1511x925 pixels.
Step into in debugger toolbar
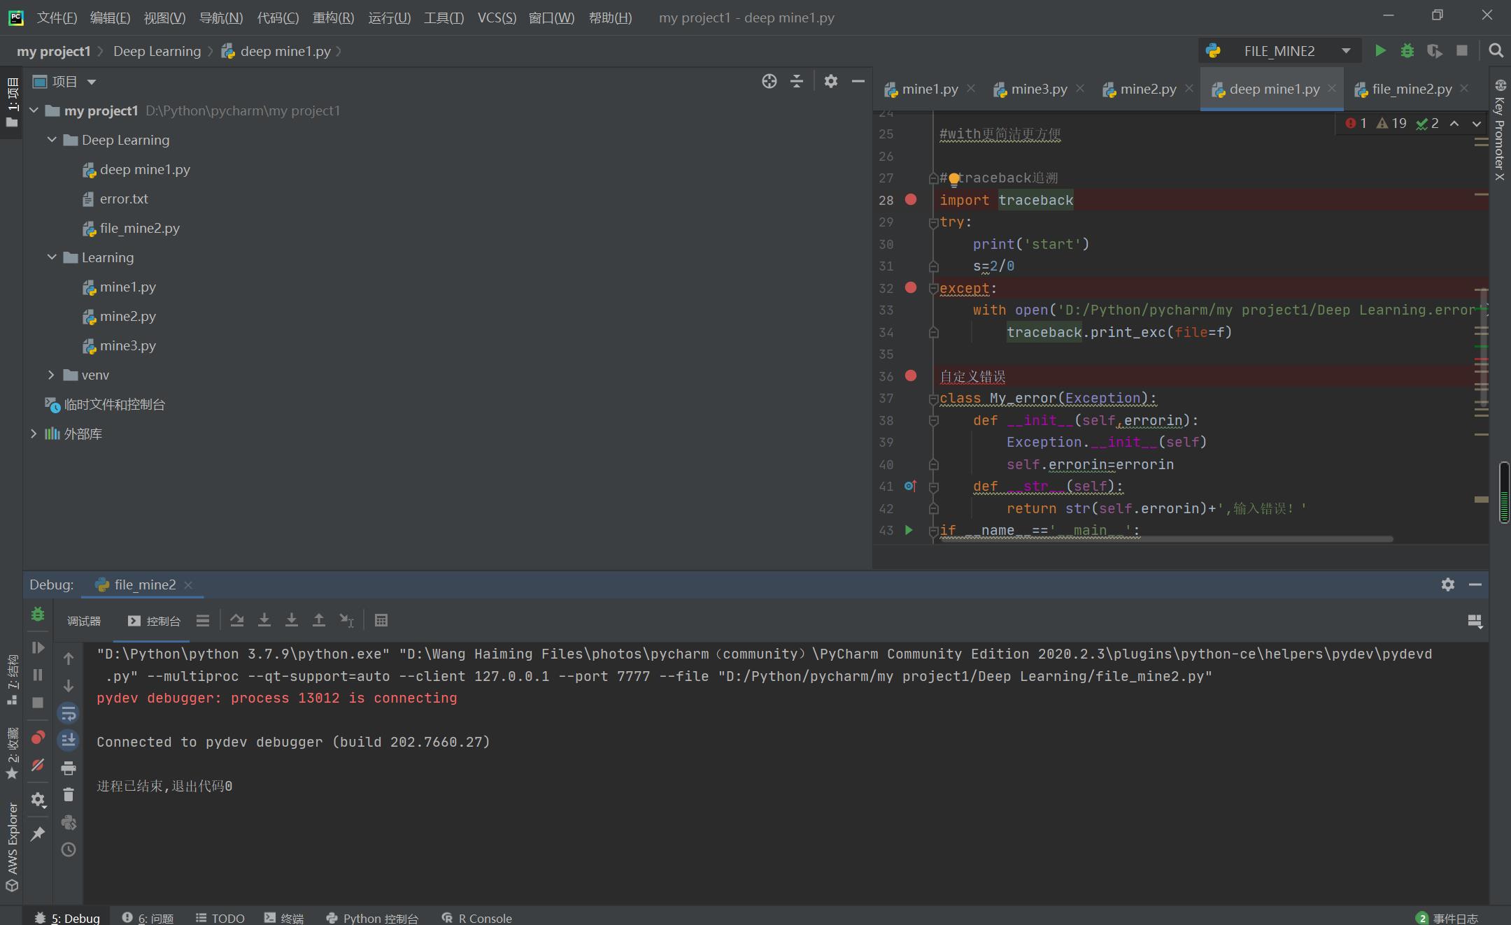coord(264,620)
